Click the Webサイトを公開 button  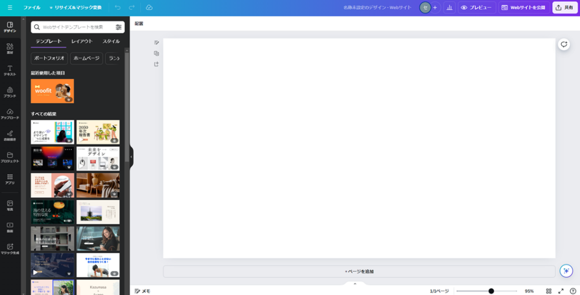click(523, 7)
